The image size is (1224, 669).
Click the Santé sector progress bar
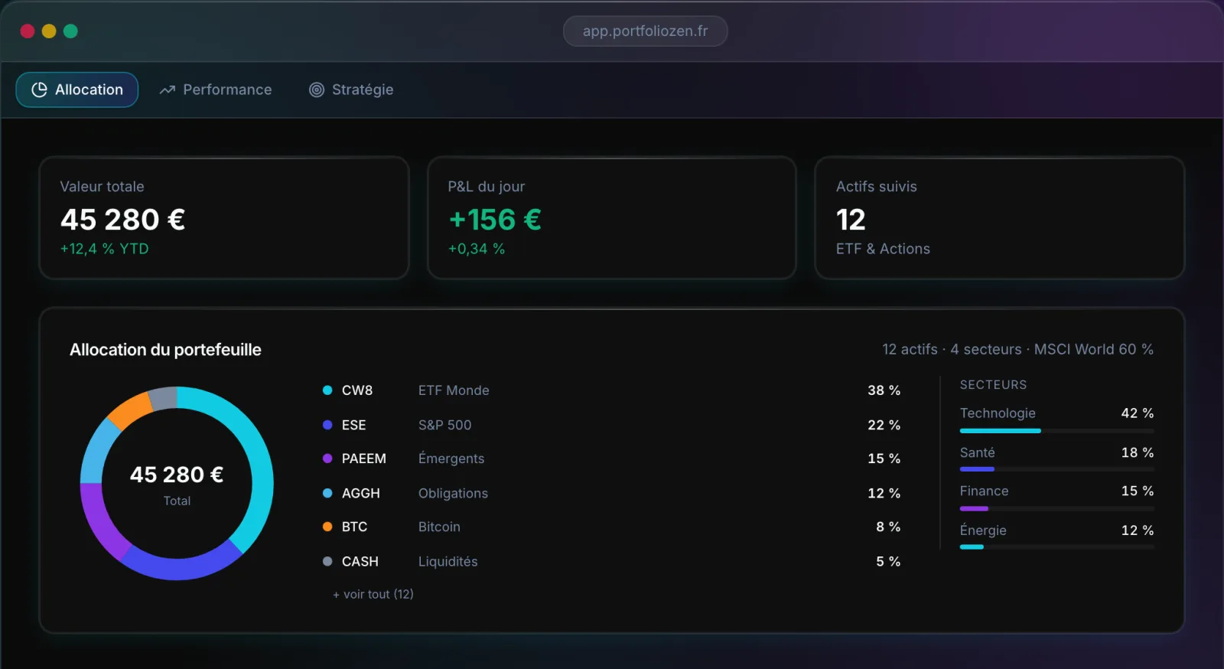coord(1056,469)
